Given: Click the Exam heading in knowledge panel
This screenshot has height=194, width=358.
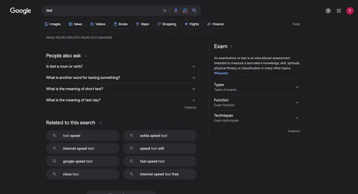Looking at the screenshot, I should [x=221, y=46].
